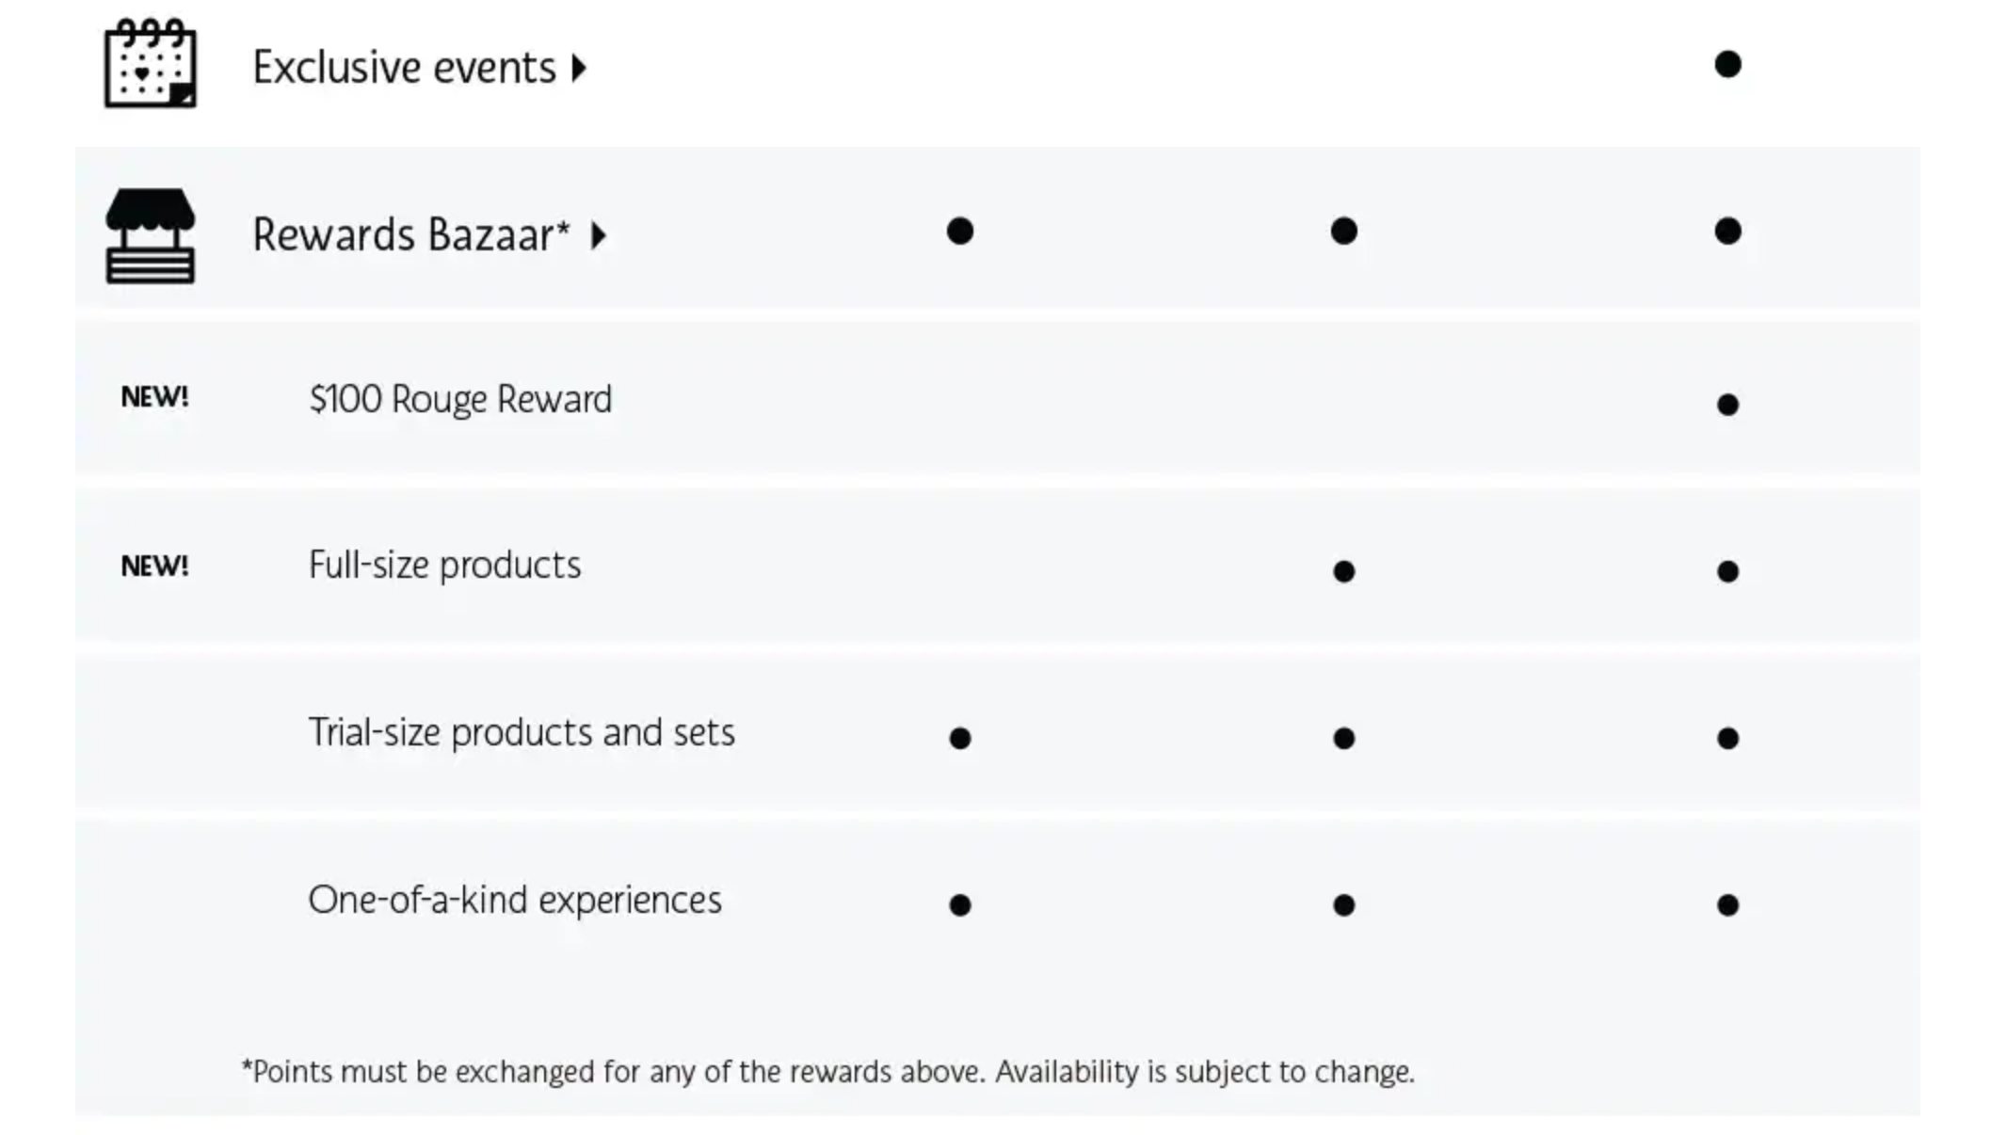Screen dimensions: 2007x1135
Task: Select the One-of-a-kind experiences label
Action: 515,900
